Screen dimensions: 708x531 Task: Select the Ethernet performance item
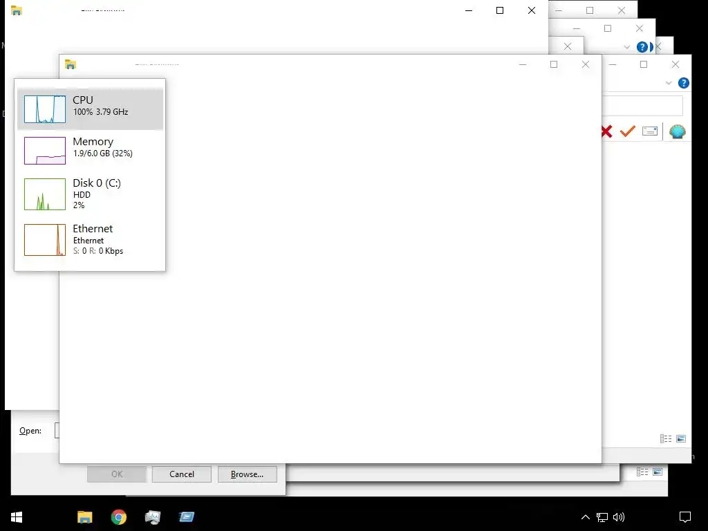[x=90, y=239]
